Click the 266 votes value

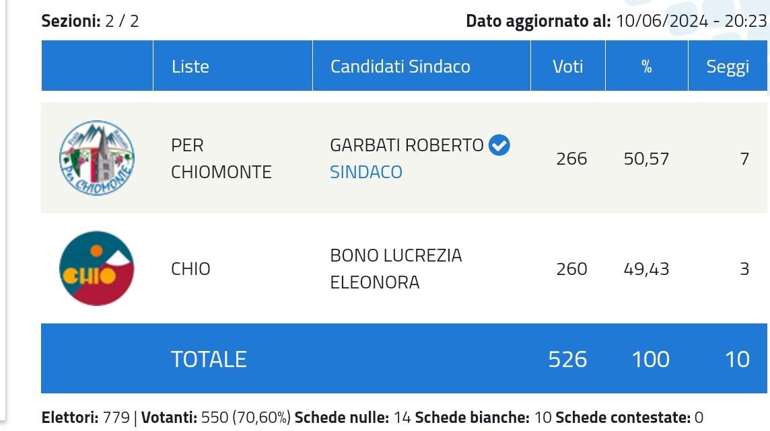pyautogui.click(x=571, y=159)
